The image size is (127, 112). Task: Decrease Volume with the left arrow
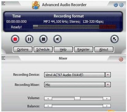tap(48, 98)
